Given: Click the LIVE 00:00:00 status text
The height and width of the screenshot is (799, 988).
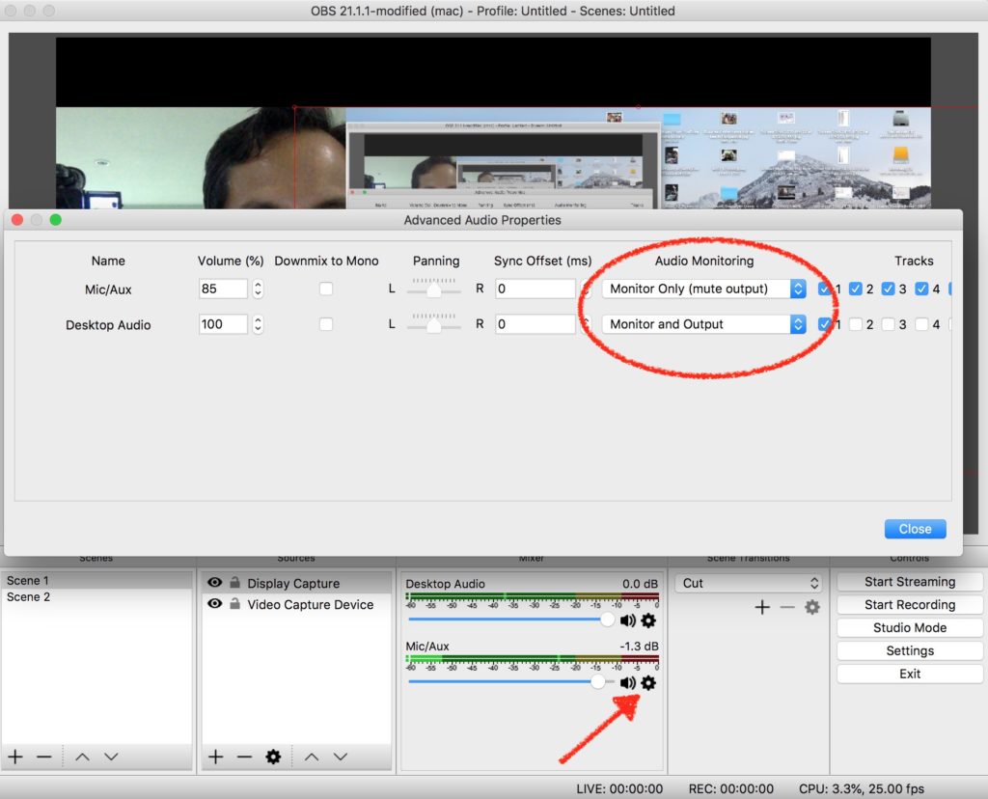Looking at the screenshot, I should click(x=618, y=788).
